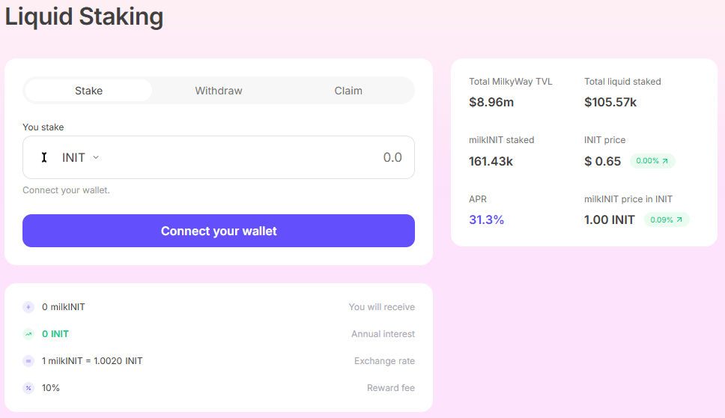725x418 pixels.
Task: Click the 0 INIT annual interest value
Action: coord(55,334)
